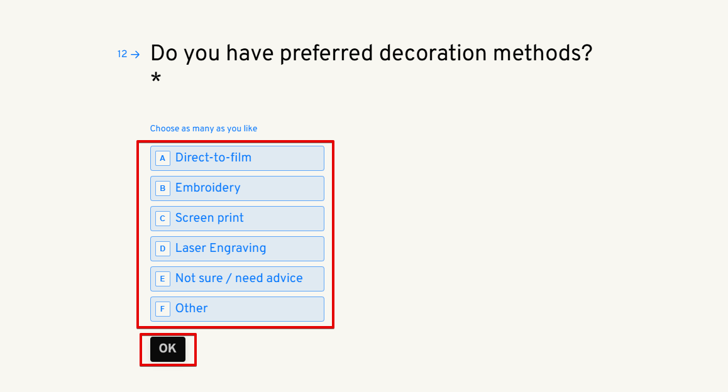Click the question number 12
Image resolution: width=728 pixels, height=392 pixels.
pos(122,55)
